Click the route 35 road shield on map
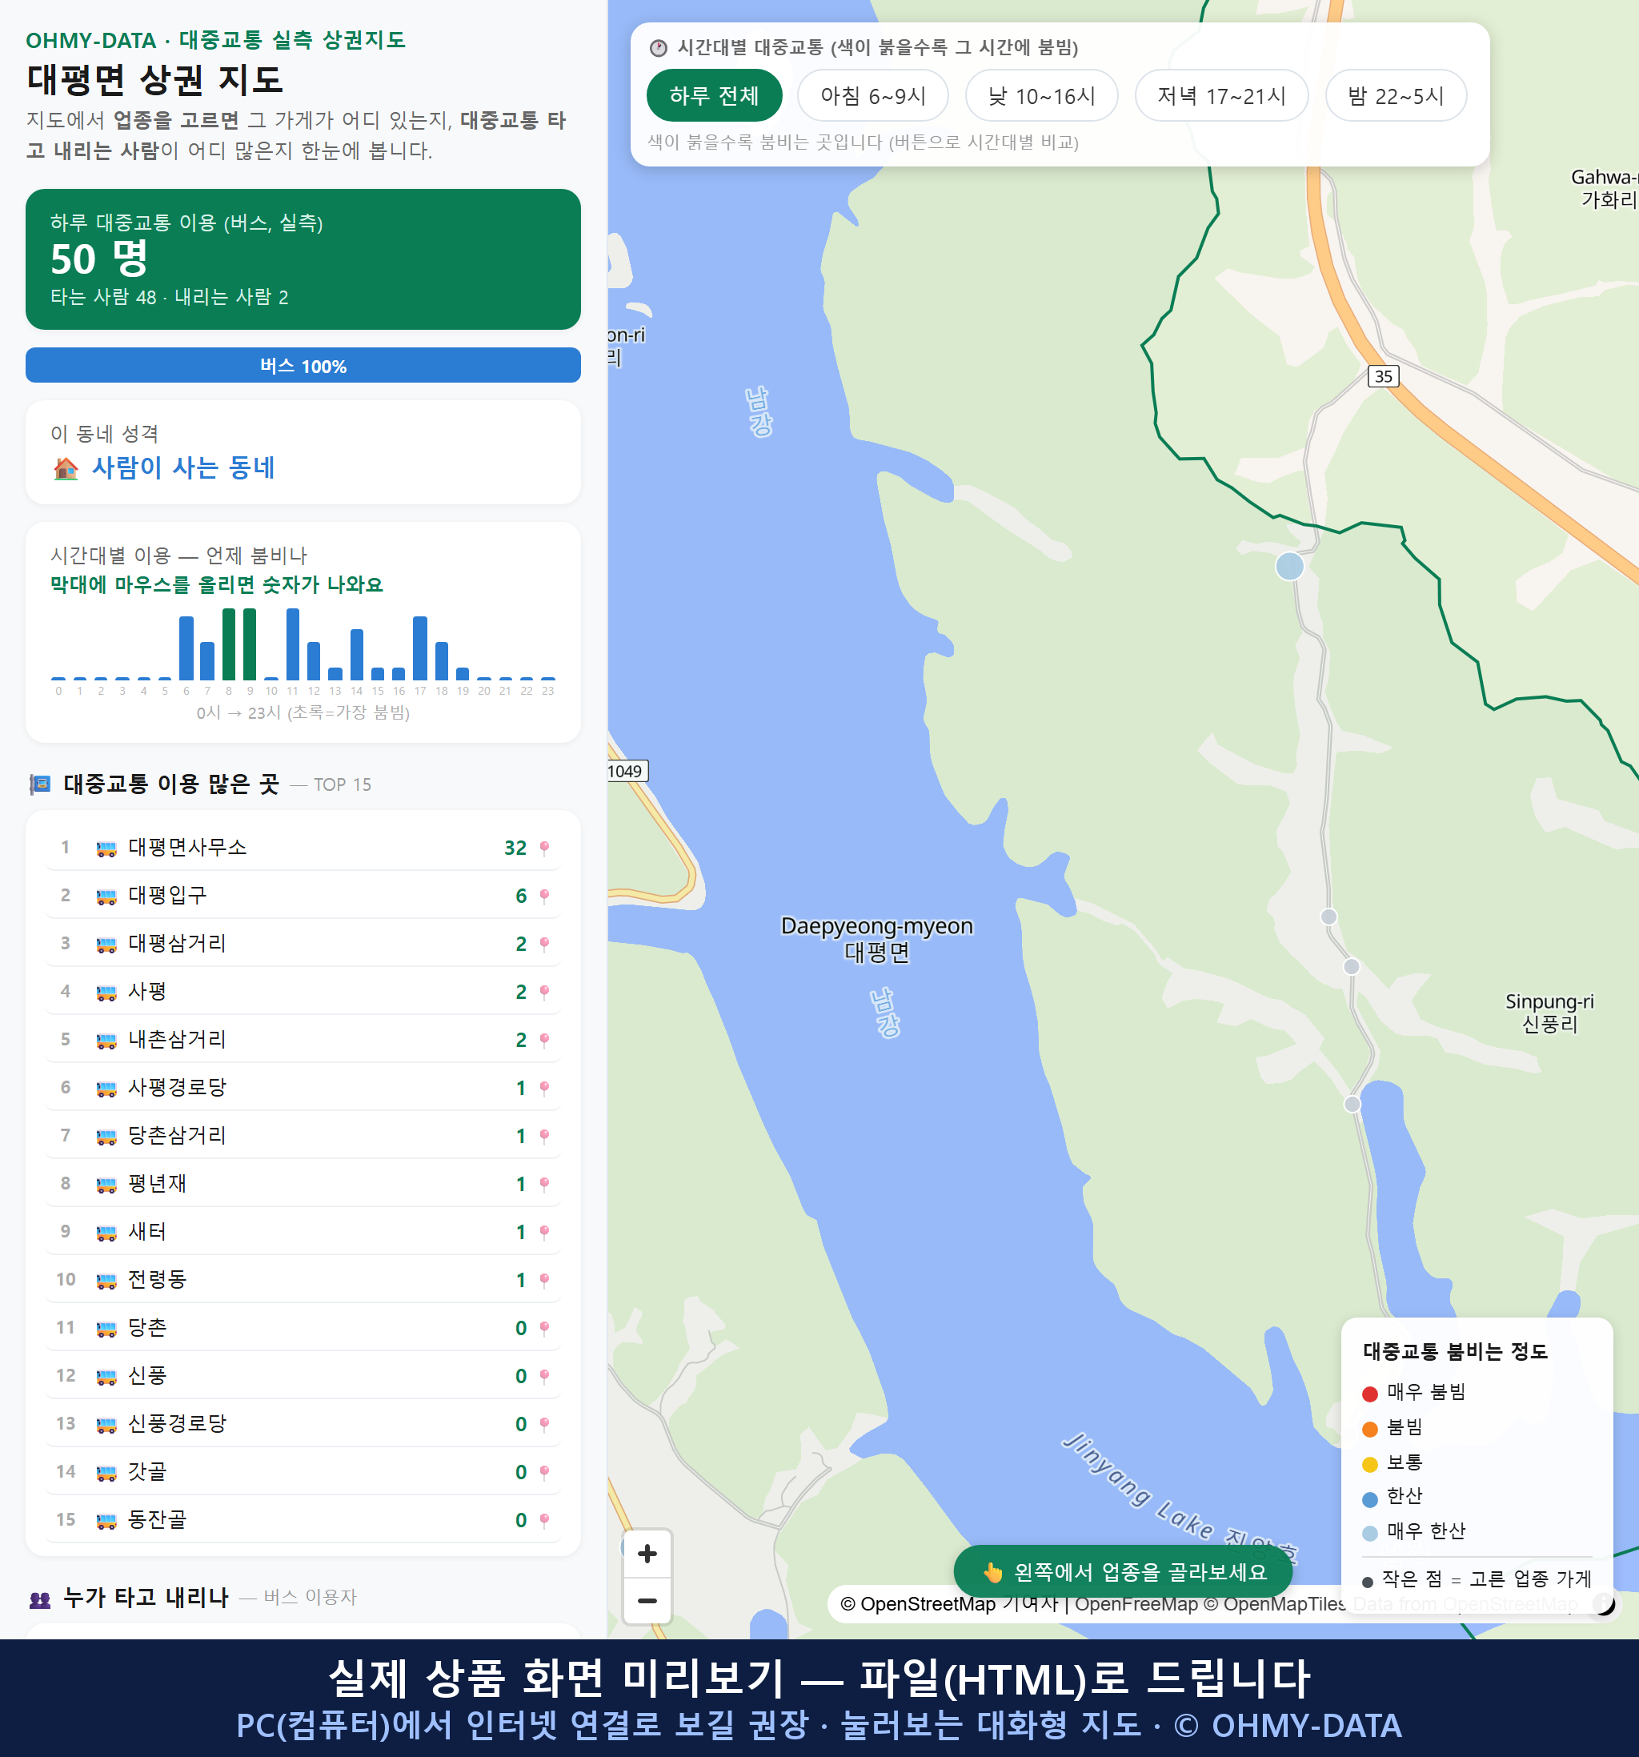This screenshot has height=1757, width=1639. tap(1383, 375)
